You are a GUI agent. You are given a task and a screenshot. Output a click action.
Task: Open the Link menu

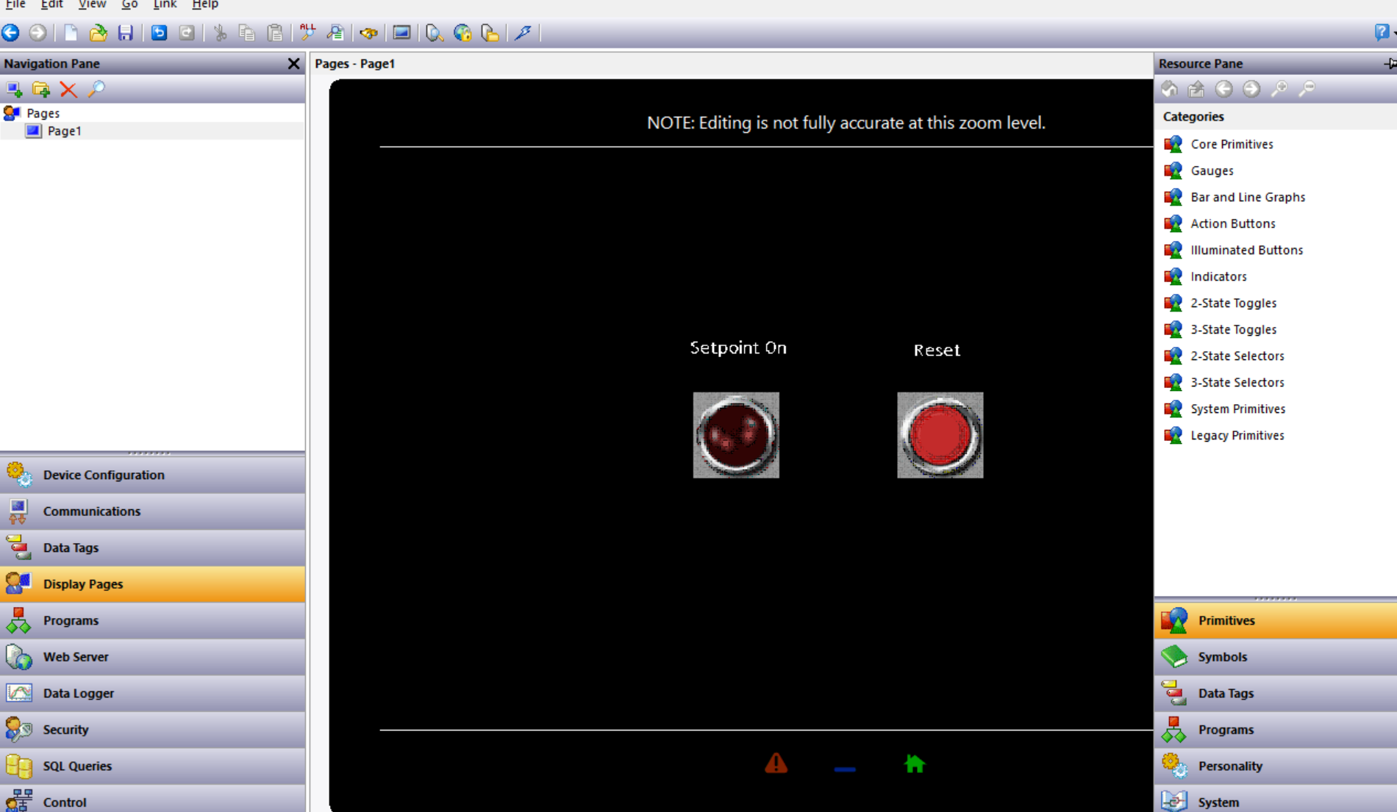click(165, 4)
